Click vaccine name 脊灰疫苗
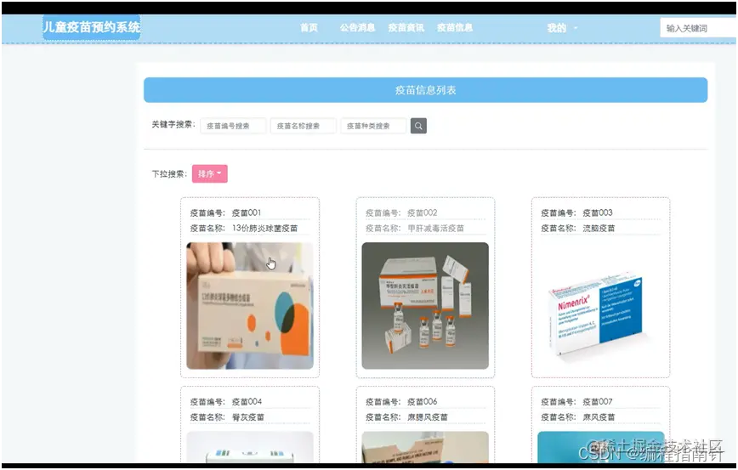The height and width of the screenshot is (470, 738). pyautogui.click(x=248, y=416)
